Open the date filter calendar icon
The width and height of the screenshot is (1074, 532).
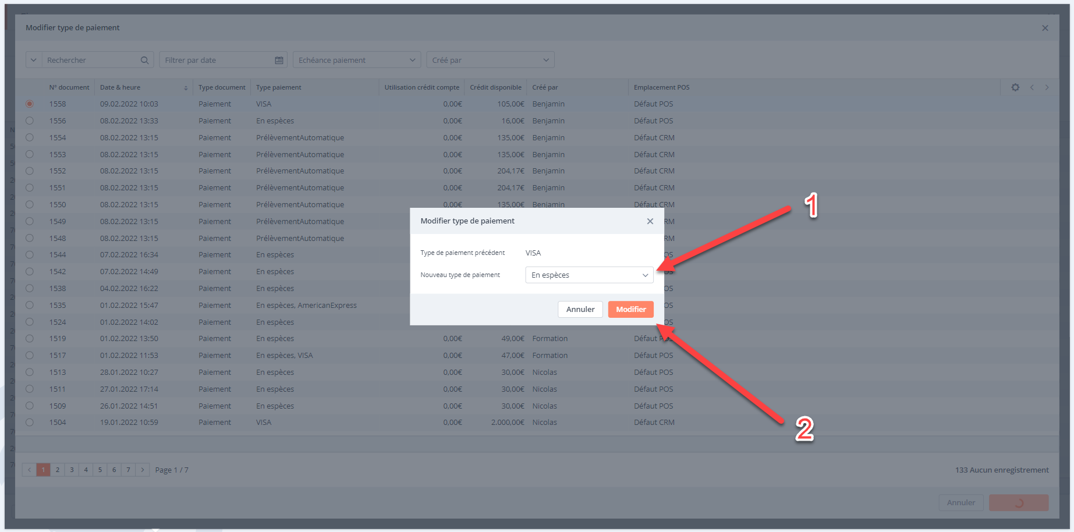point(279,60)
